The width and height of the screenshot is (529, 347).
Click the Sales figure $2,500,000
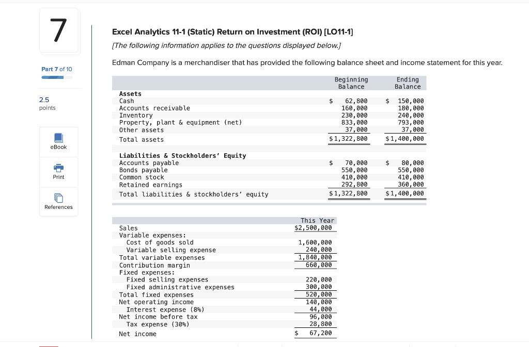coord(315,227)
